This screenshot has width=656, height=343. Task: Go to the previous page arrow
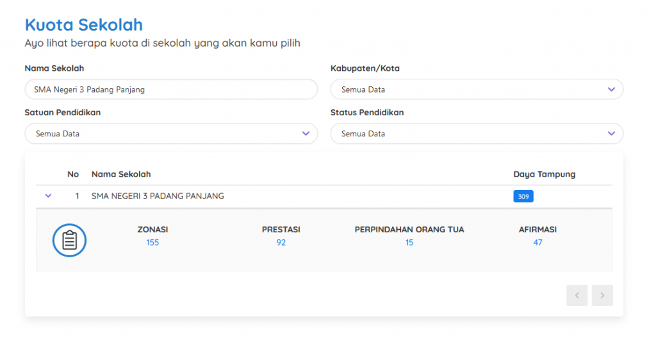click(x=577, y=295)
